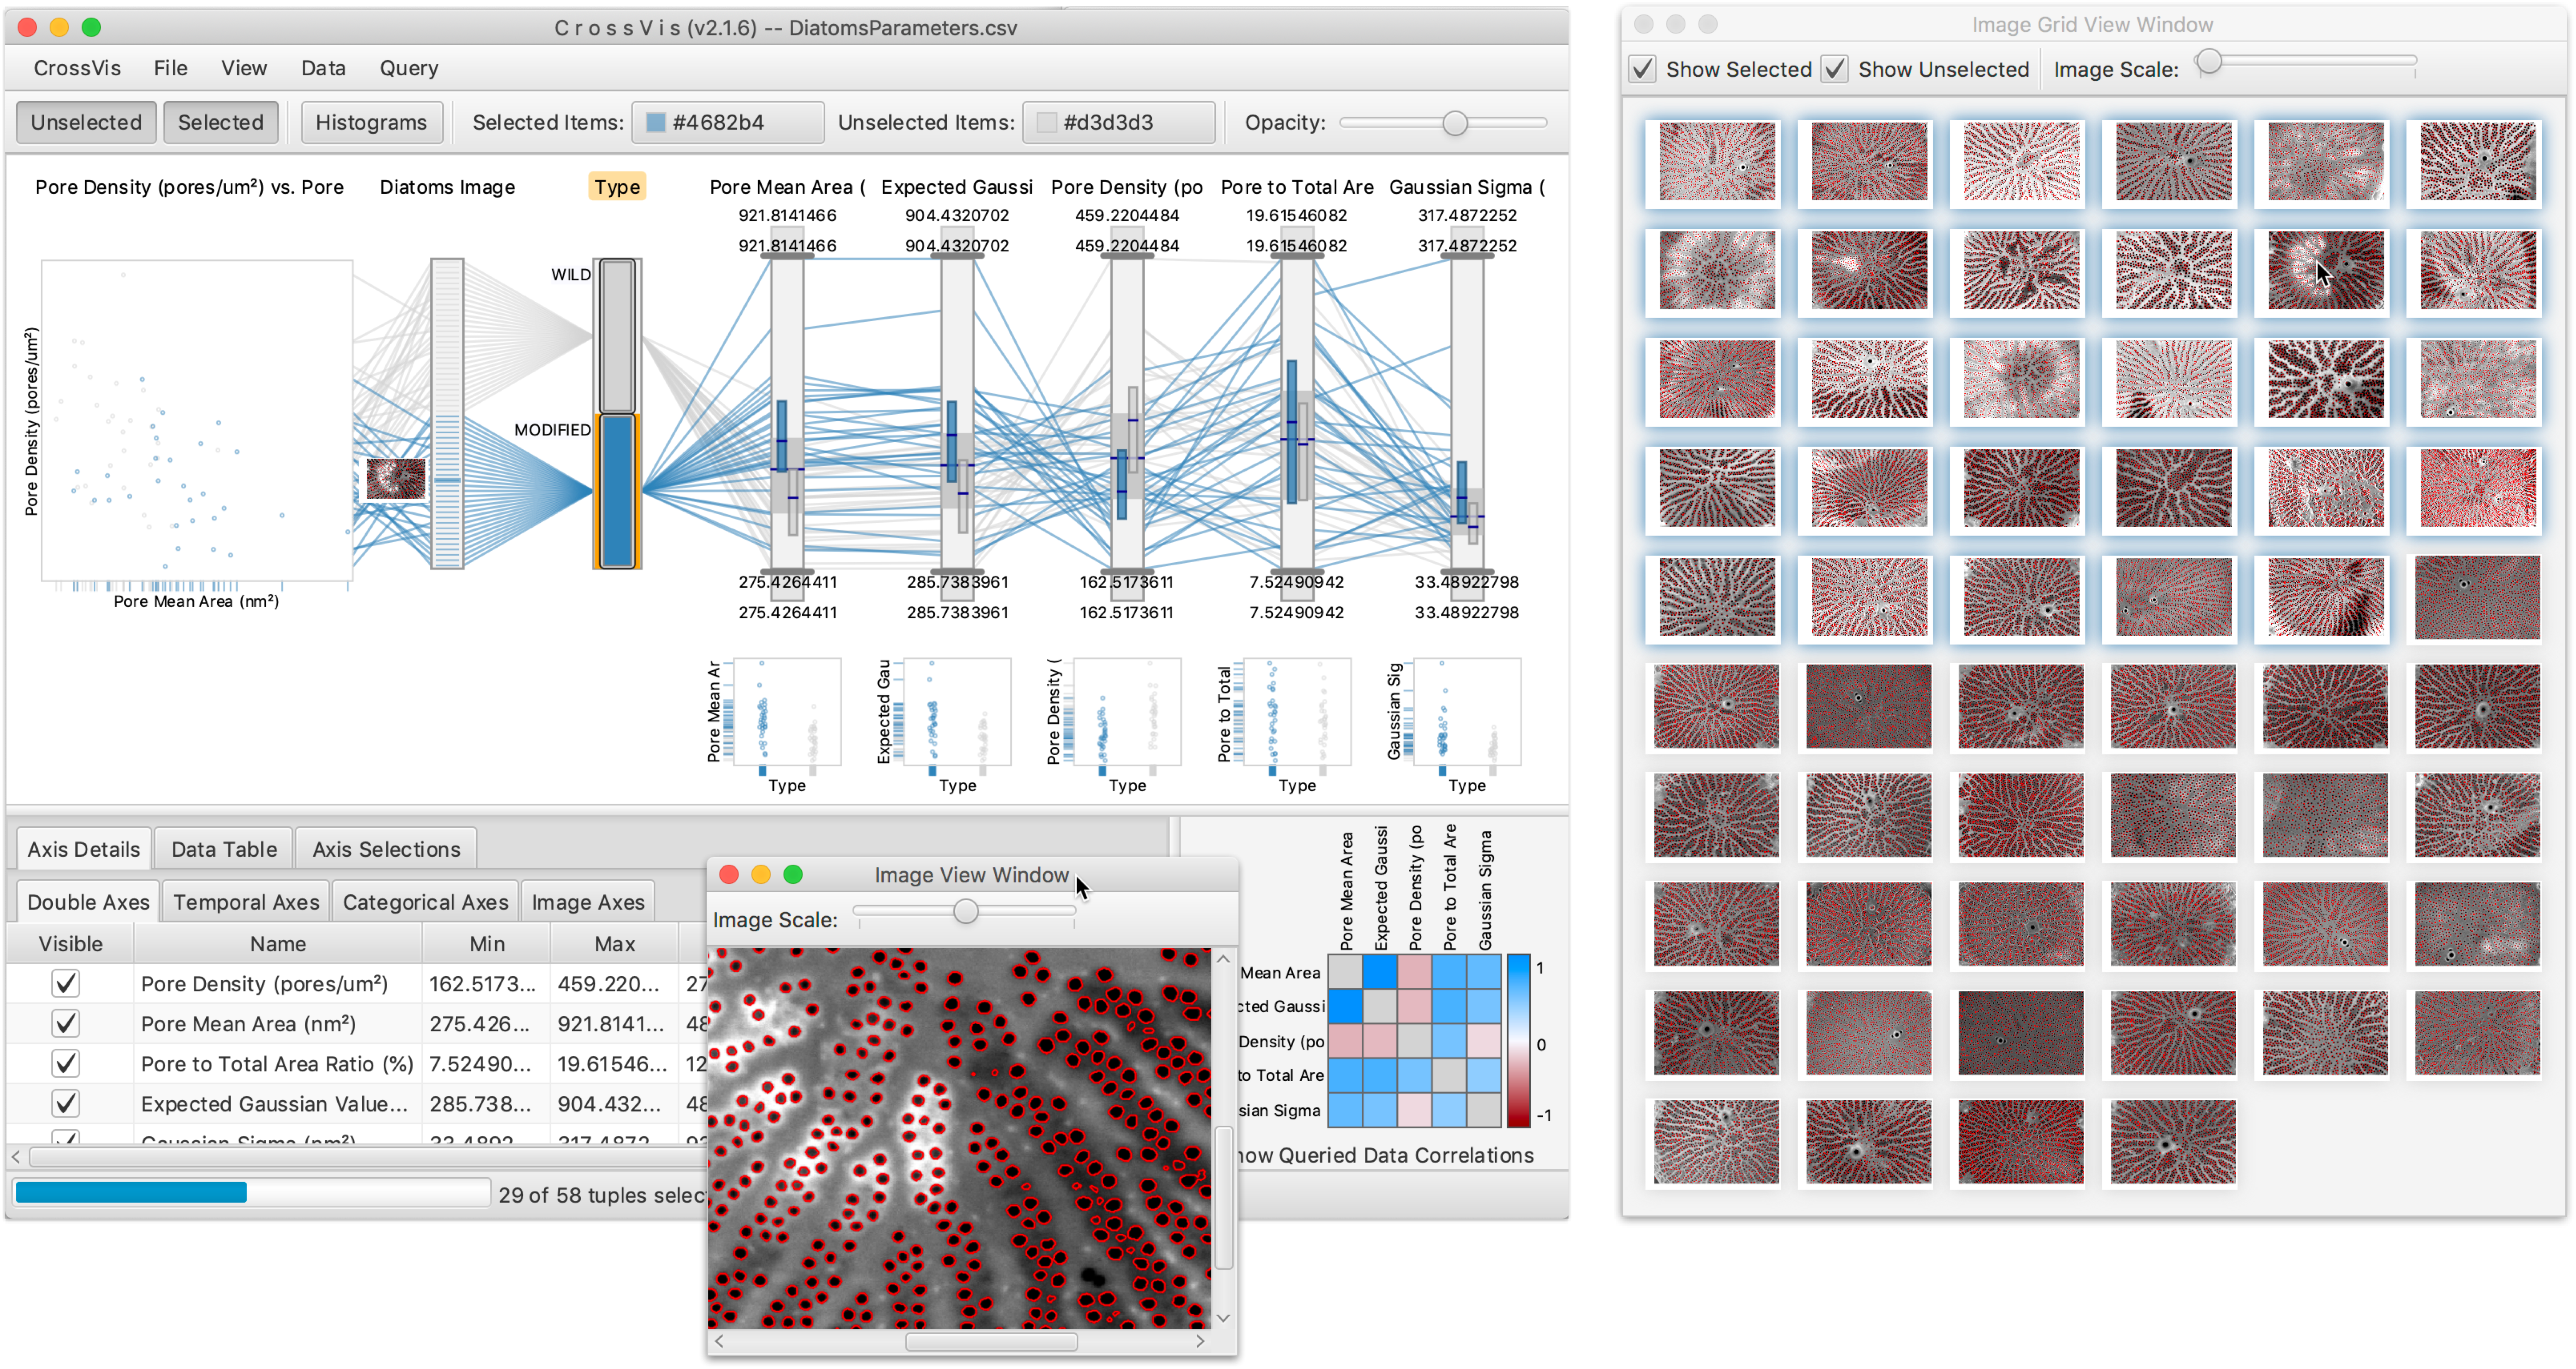
Task: Toggle the Unselected button in the toolbar
Action: [86, 122]
